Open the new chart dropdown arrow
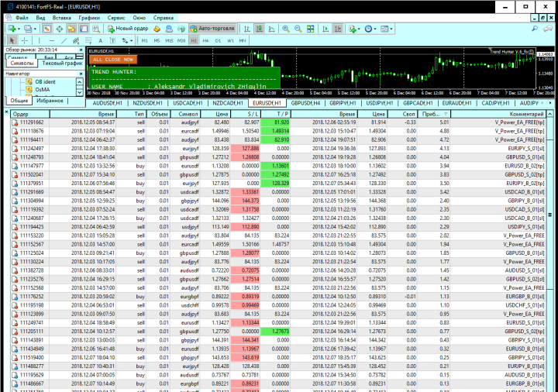The image size is (558, 392). click(20, 29)
